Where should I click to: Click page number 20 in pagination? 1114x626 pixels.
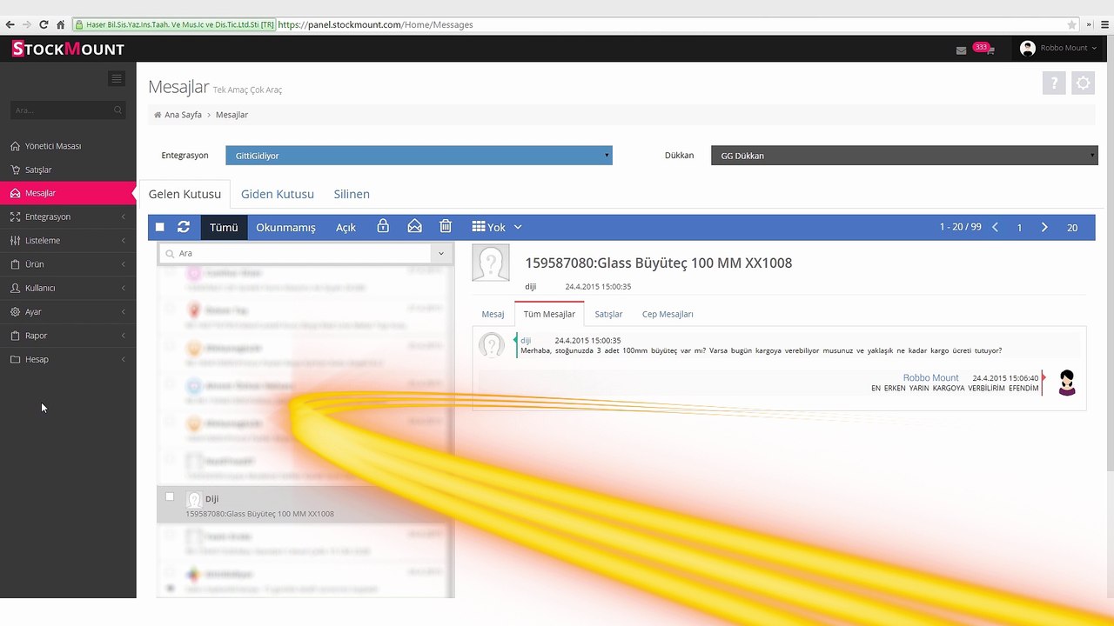pos(1072,228)
